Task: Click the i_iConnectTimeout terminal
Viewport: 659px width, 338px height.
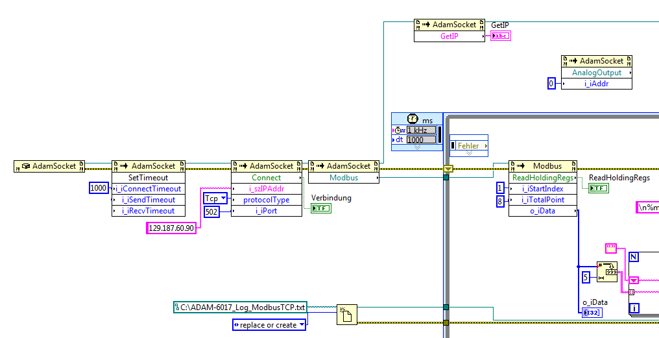Action: click(149, 189)
